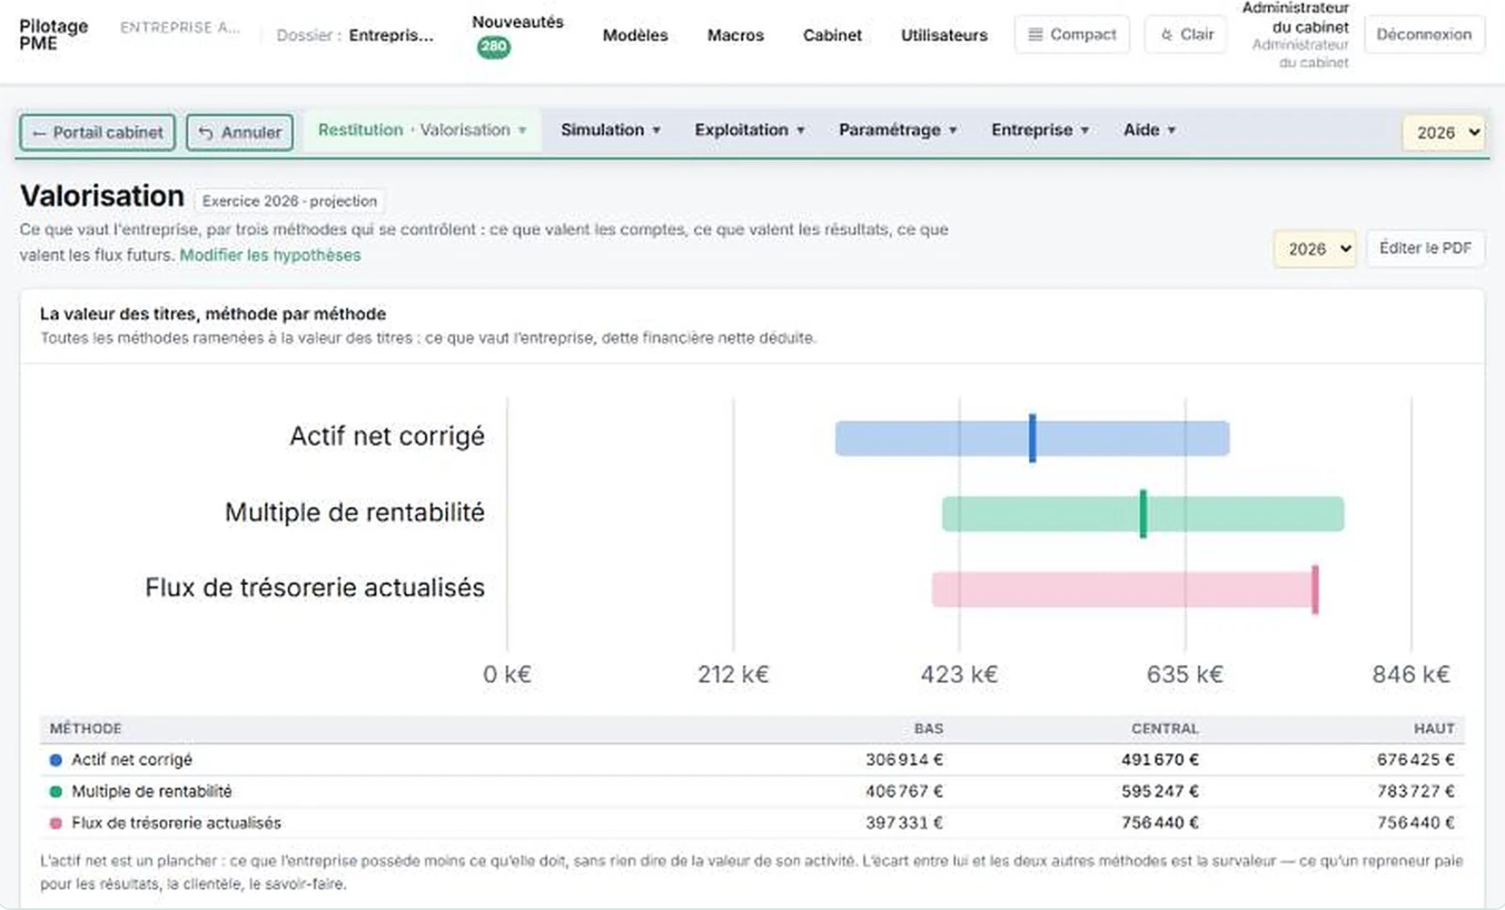The width and height of the screenshot is (1505, 910).
Task: Click the blue Actif net corrigé range bar
Action: [x=1033, y=439]
